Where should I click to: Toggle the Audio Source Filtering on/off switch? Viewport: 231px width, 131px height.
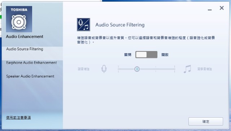click(146, 55)
